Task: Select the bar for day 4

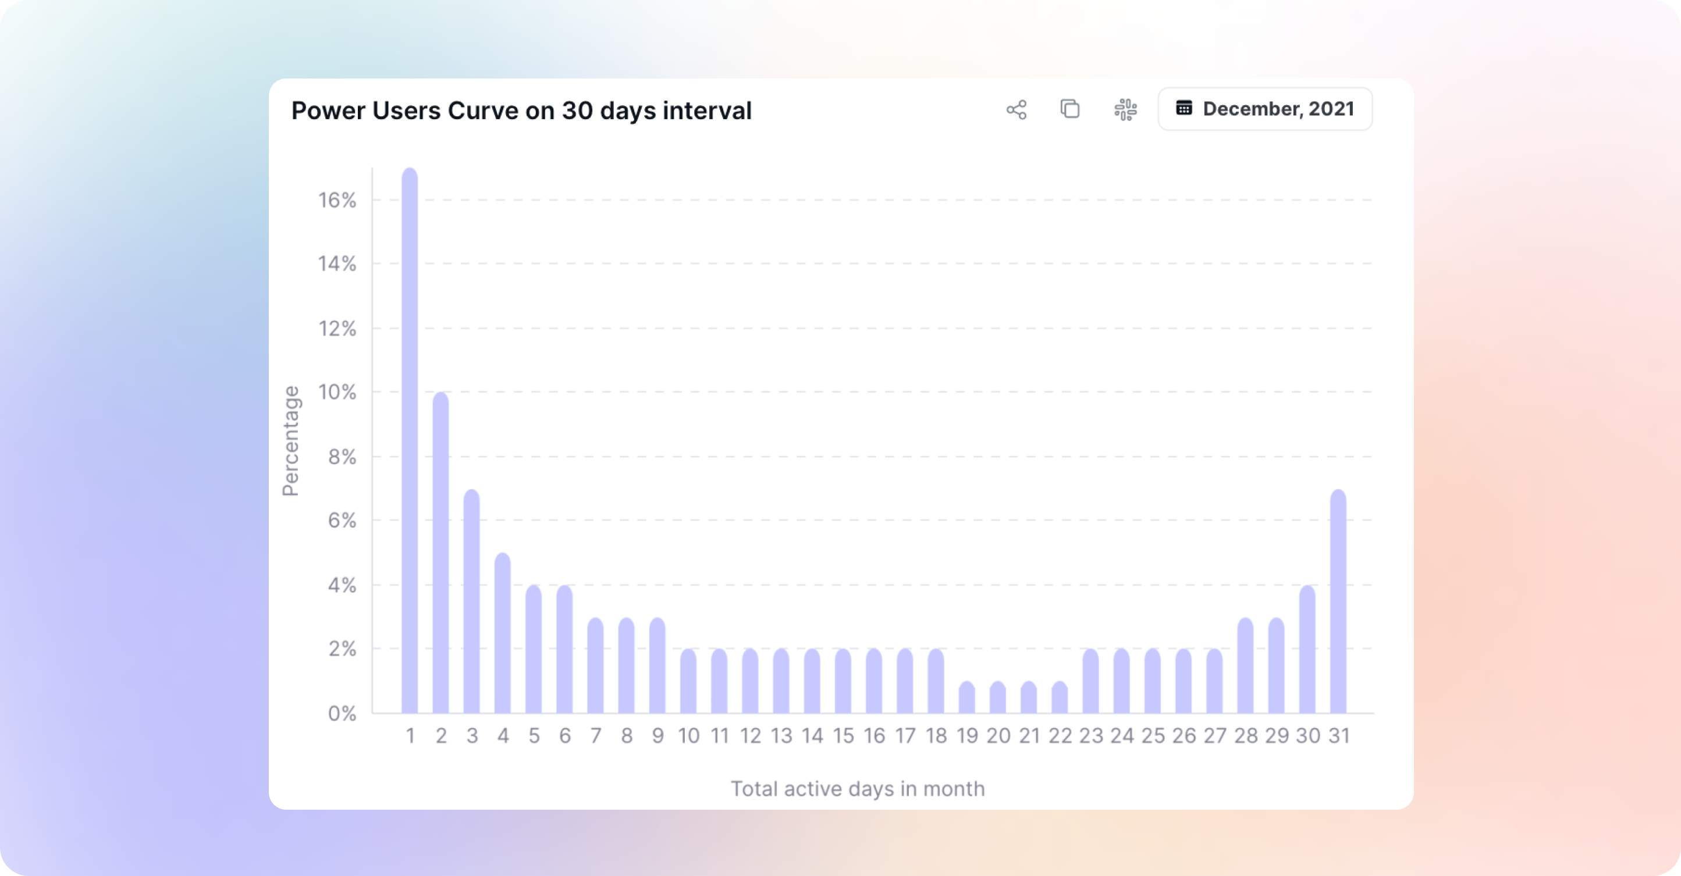Action: click(x=503, y=633)
